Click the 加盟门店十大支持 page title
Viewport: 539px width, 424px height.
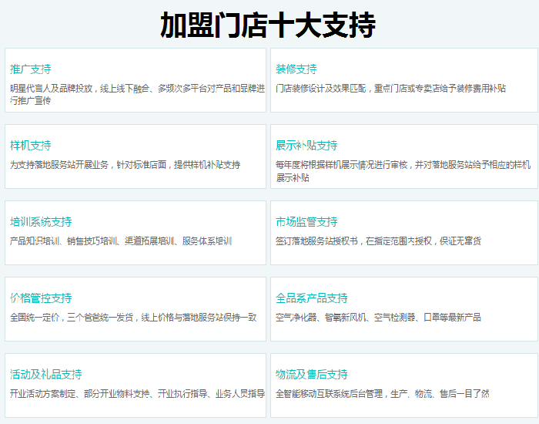268,25
